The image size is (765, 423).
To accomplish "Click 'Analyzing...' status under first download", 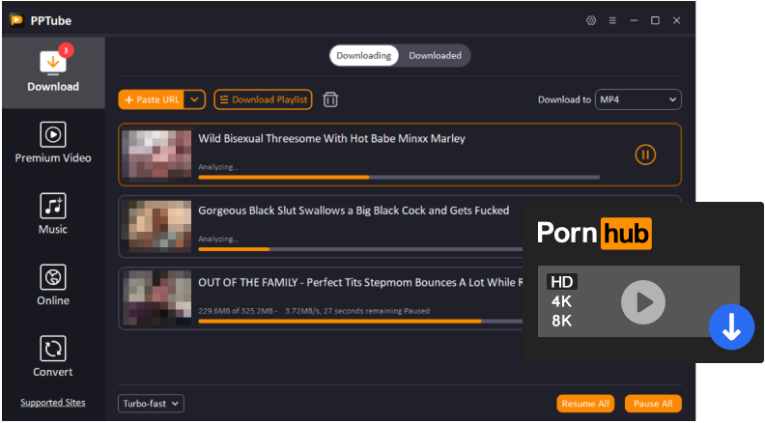I will pyautogui.click(x=218, y=167).
